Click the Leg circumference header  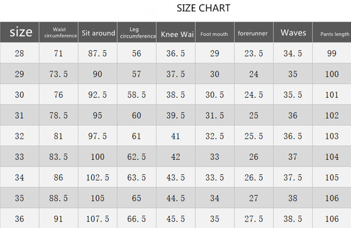click(137, 32)
